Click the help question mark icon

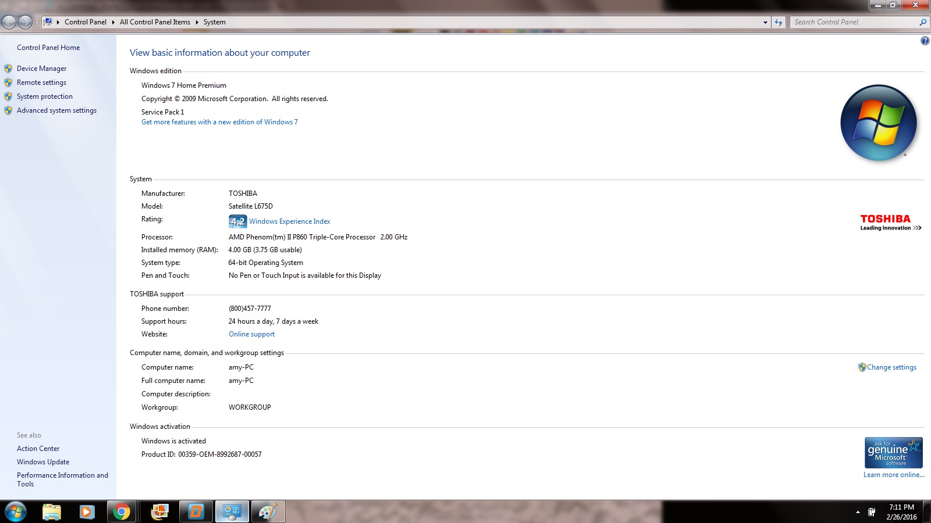pyautogui.click(x=925, y=41)
